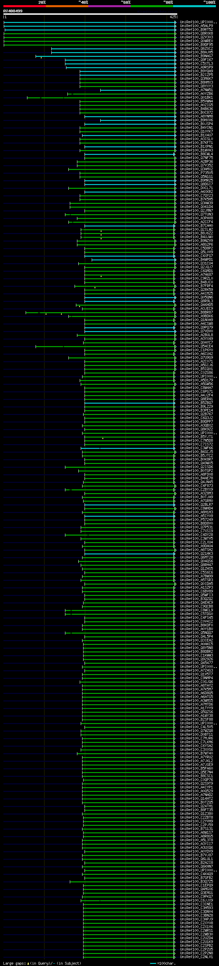Select the query name AV408499
219x966 pixels.
13,11
